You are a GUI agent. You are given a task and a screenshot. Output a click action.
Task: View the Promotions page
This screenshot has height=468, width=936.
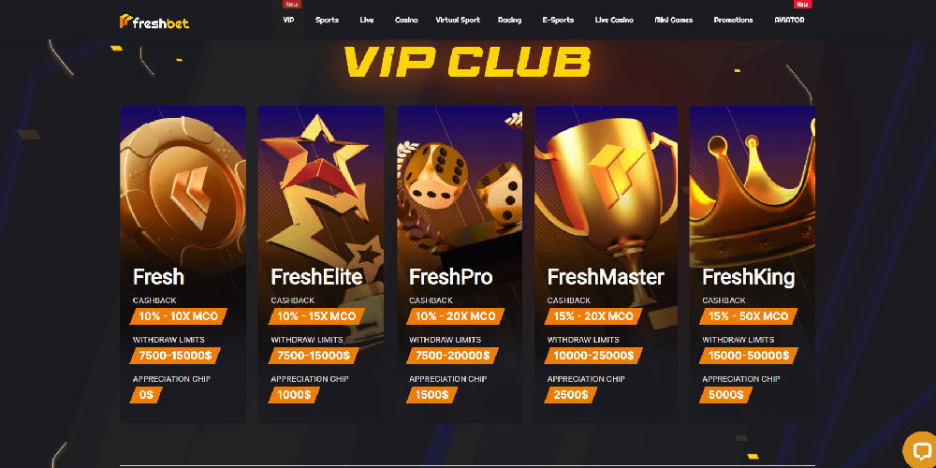pyautogui.click(x=734, y=20)
